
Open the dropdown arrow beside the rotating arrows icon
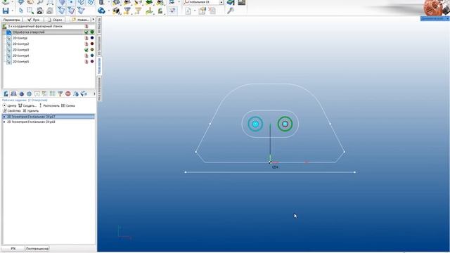tap(108, 11)
